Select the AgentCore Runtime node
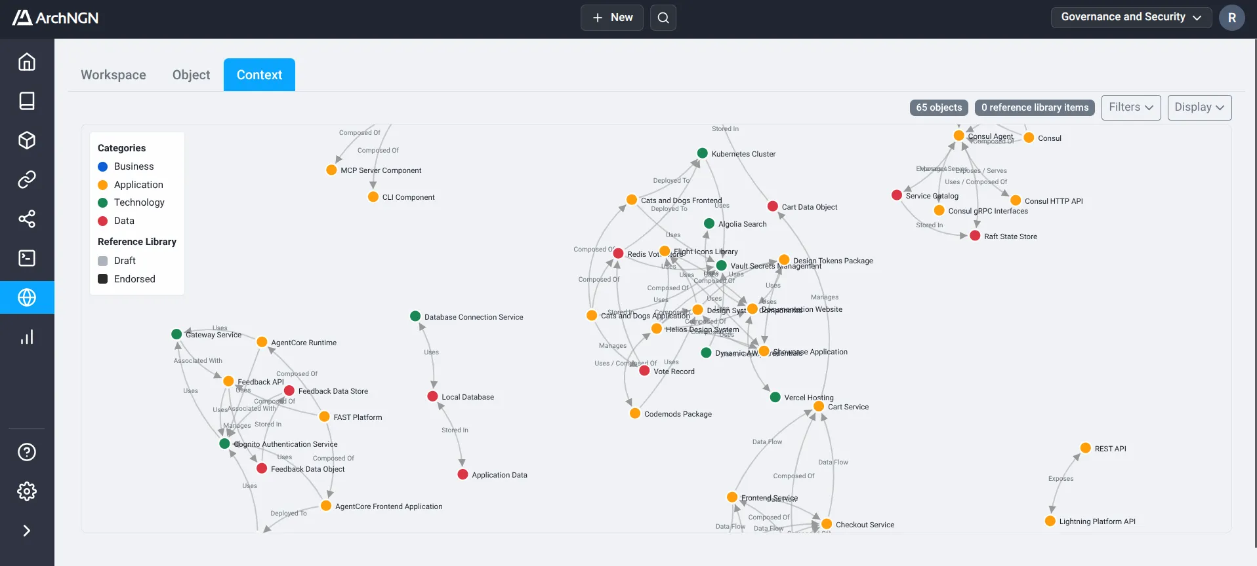Viewport: 1257px width, 566px height. point(262,342)
